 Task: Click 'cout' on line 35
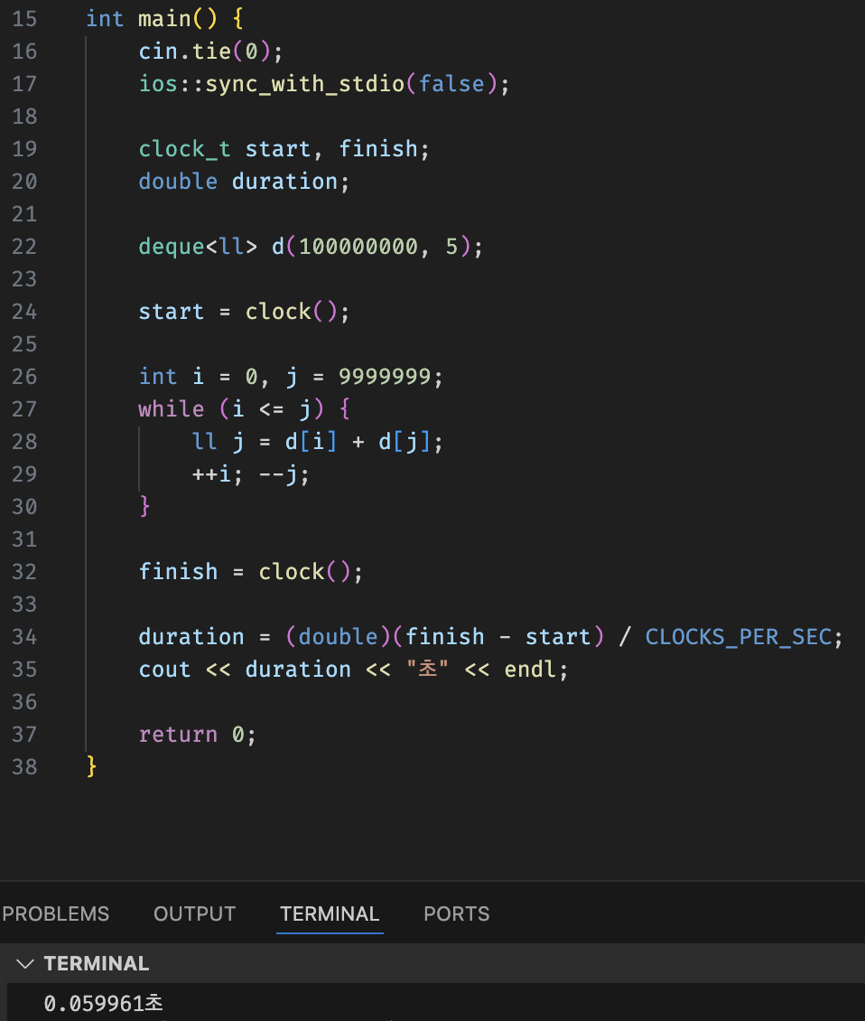164,670
